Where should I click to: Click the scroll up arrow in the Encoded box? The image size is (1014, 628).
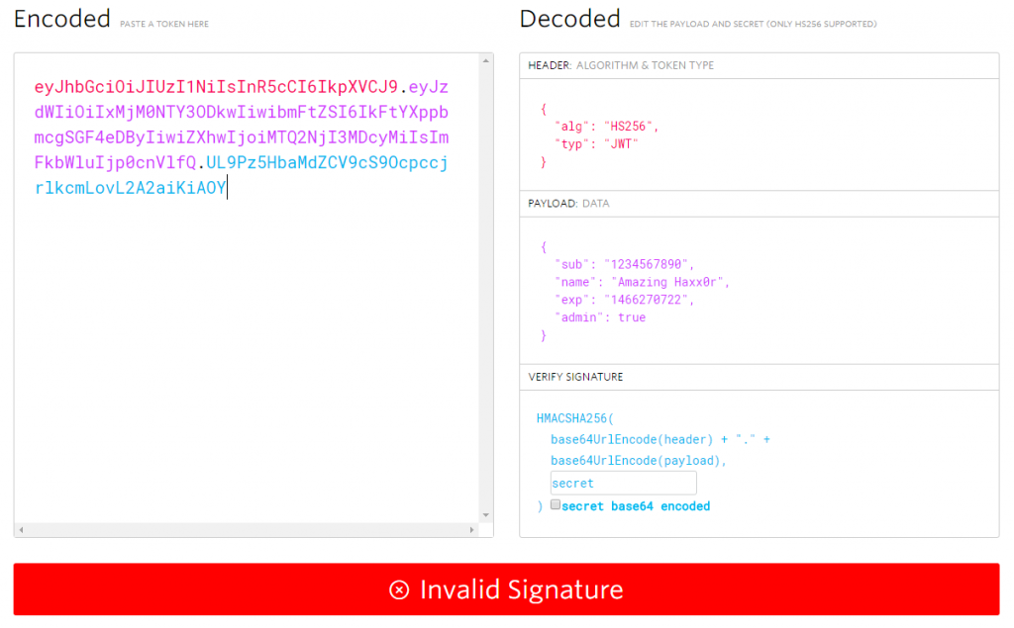[485, 61]
